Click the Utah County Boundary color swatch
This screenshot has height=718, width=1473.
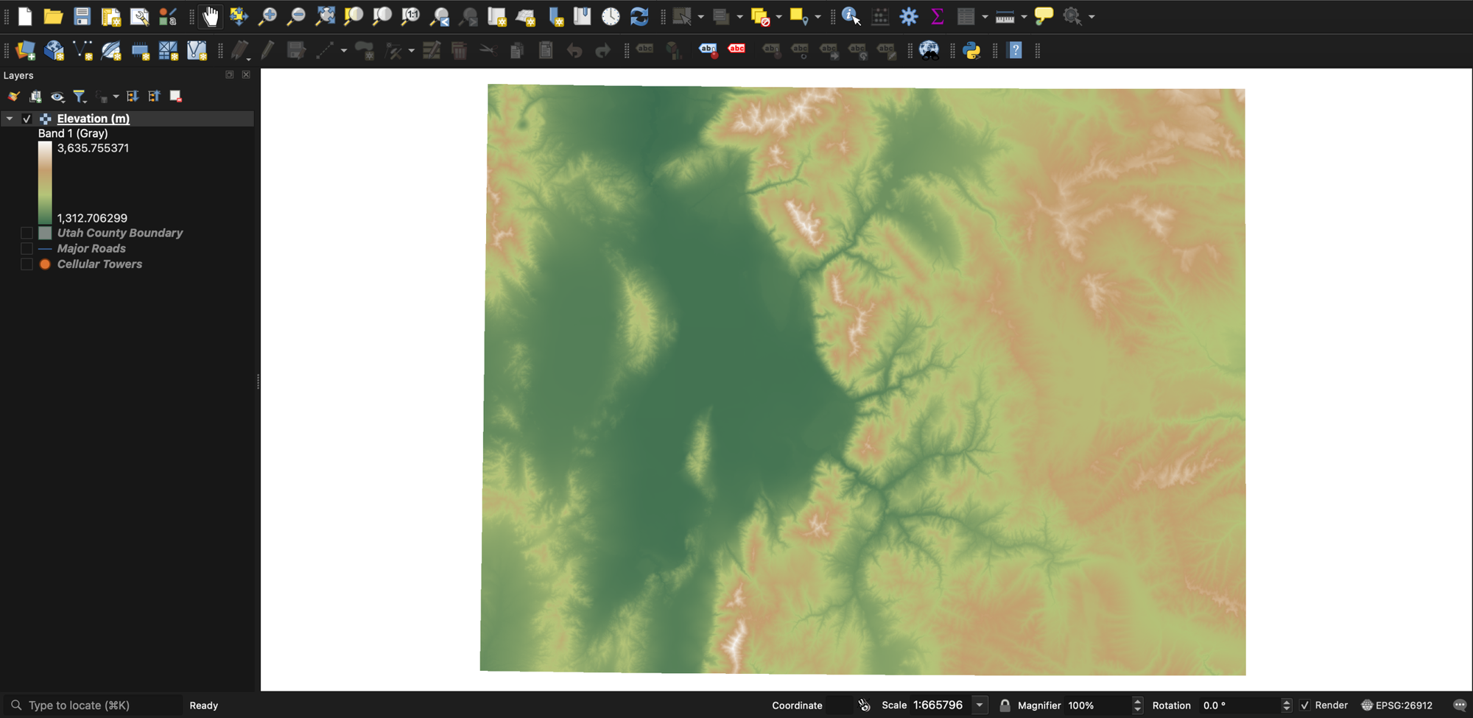(45, 233)
